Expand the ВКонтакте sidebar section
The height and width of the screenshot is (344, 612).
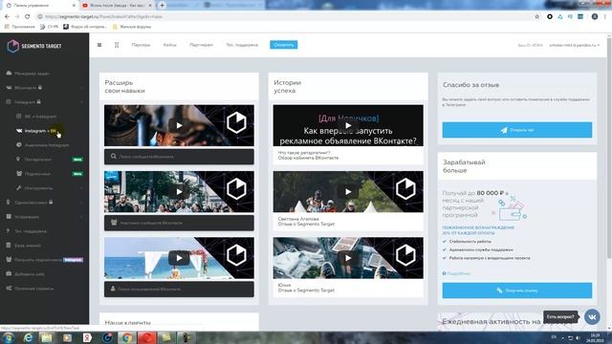click(x=45, y=88)
